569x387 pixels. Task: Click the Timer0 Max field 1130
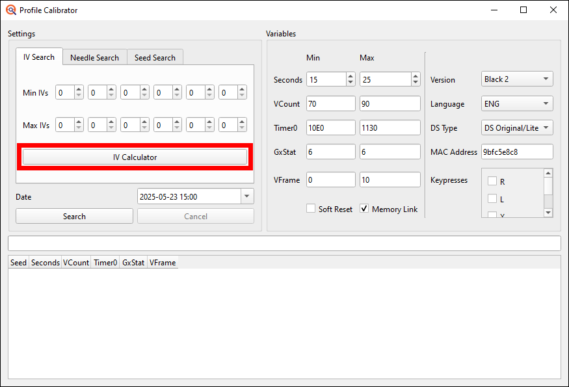[390, 127]
